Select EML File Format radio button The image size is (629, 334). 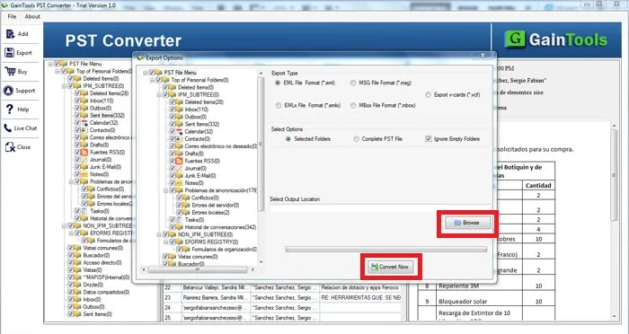click(278, 83)
